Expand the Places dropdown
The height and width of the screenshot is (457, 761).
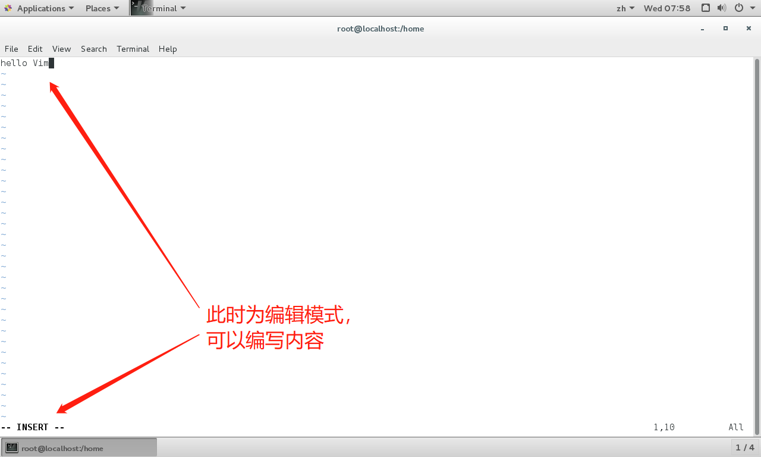tap(102, 8)
